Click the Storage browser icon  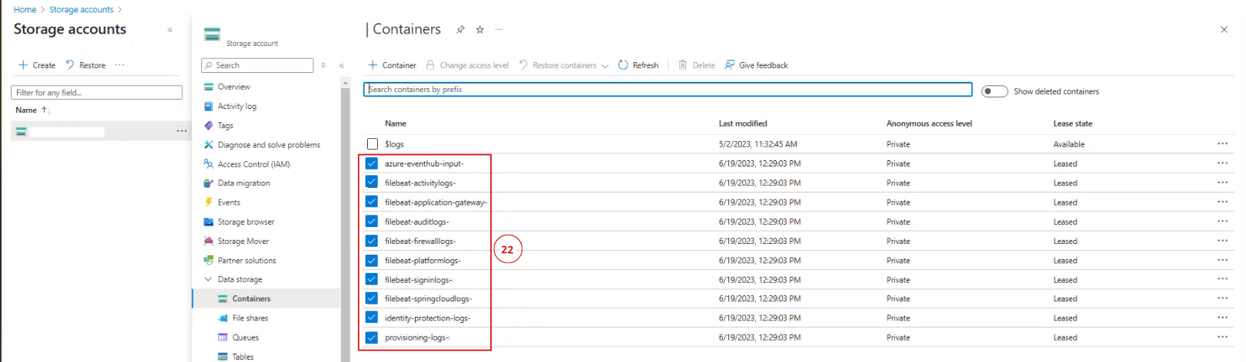pos(208,222)
